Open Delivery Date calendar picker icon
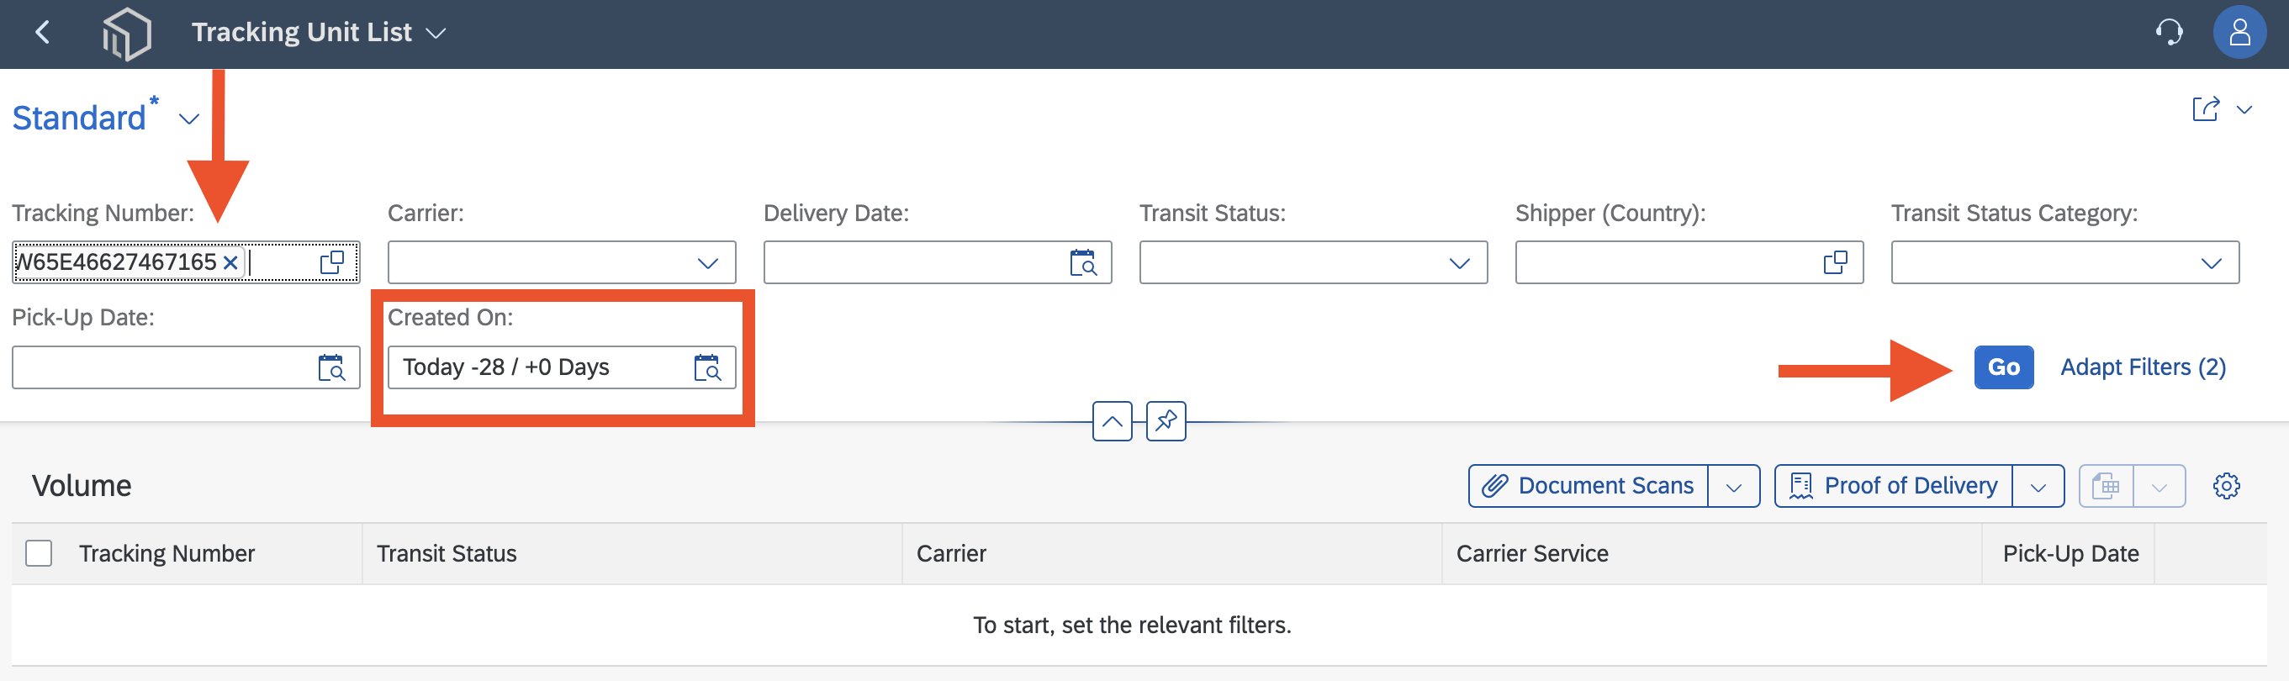2289x681 pixels. (1082, 263)
